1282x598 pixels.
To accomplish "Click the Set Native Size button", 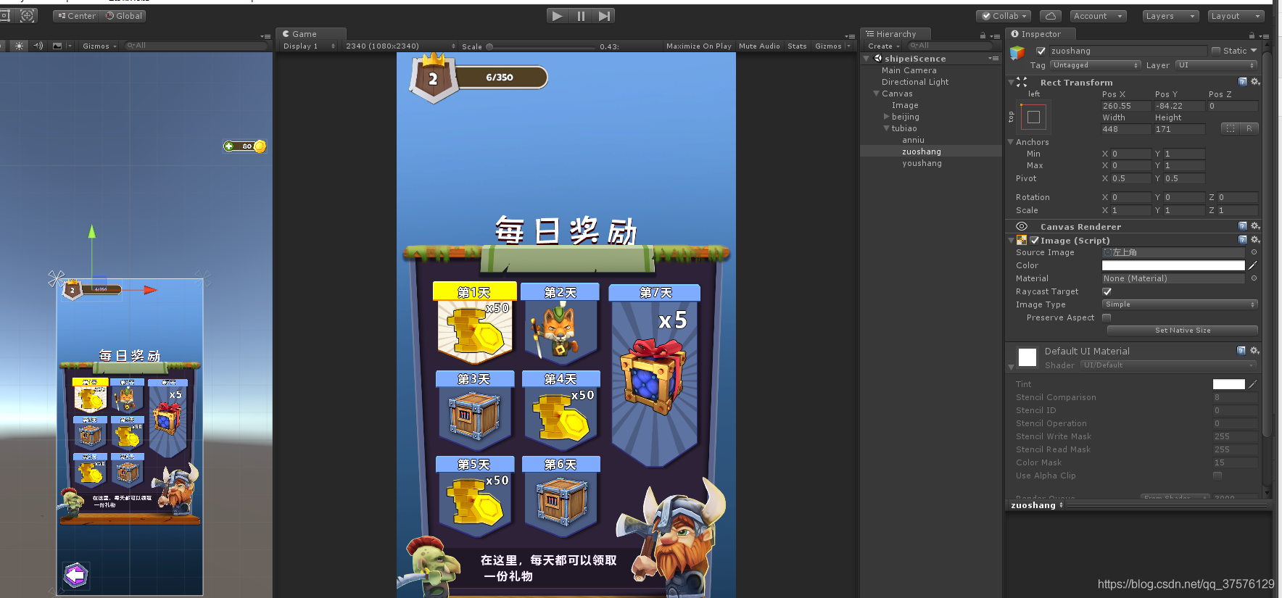I will click(x=1182, y=331).
